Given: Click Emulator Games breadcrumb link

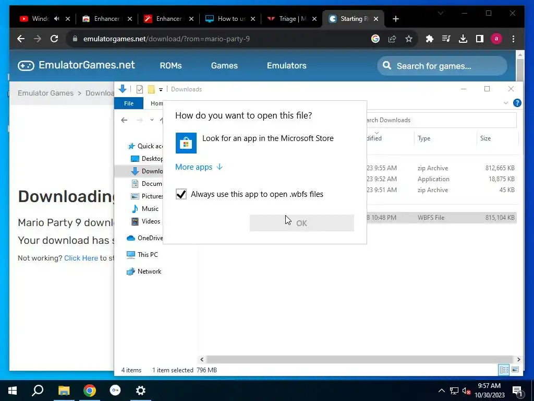Looking at the screenshot, I should (x=46, y=93).
